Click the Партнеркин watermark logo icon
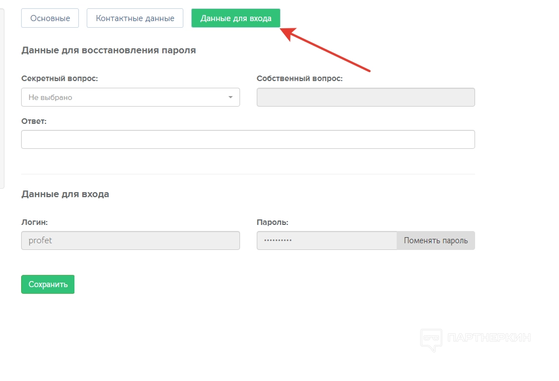559x381 pixels. click(x=431, y=339)
